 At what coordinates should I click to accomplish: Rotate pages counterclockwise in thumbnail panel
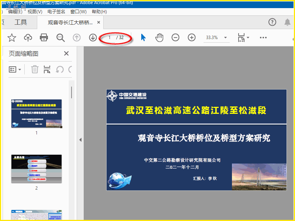pos(60,70)
